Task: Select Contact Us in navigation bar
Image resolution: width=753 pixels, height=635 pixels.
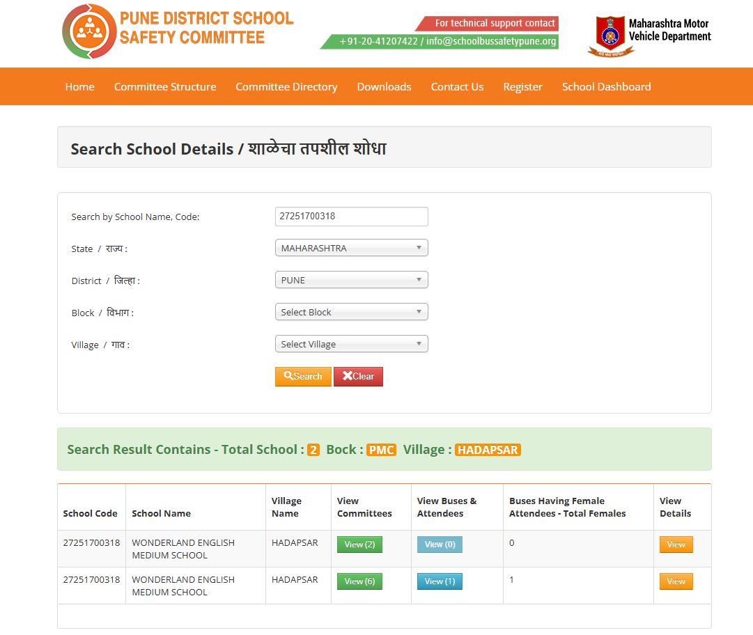Action: pos(457,86)
